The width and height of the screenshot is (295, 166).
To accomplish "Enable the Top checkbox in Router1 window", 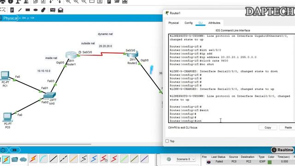I will (x=167, y=141).
